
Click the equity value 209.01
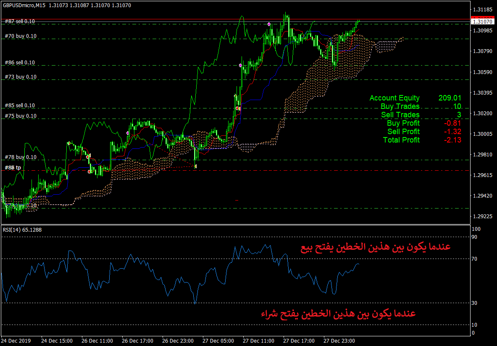tap(450, 98)
